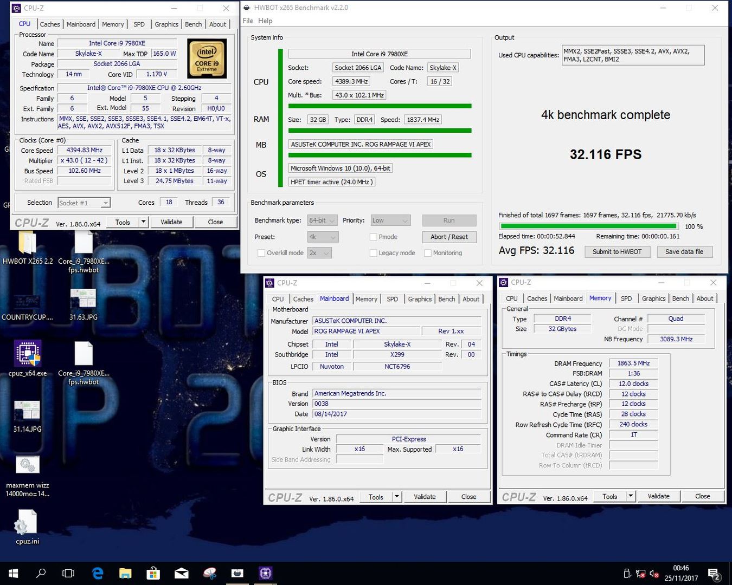The height and width of the screenshot is (585, 732).
Task: Switch to Caches tab in top CPU-Z
Action: coord(50,24)
